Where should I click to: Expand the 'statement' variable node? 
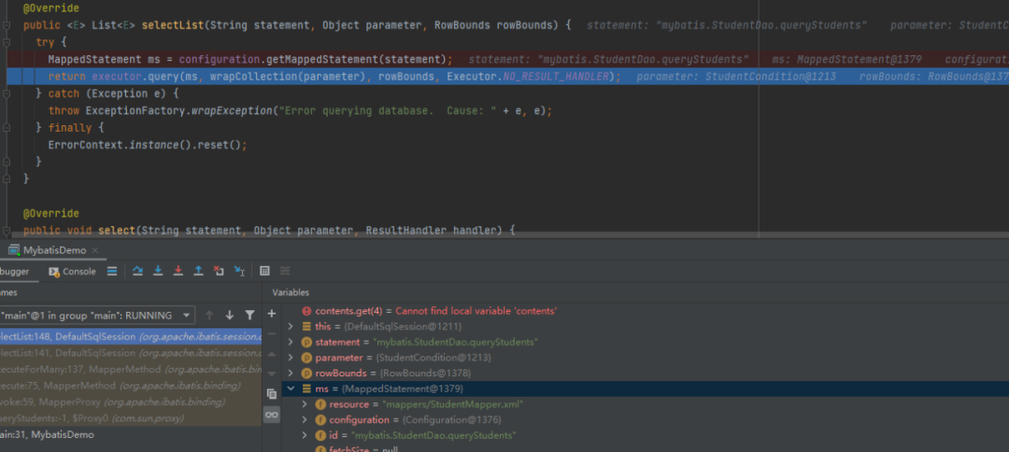291,342
